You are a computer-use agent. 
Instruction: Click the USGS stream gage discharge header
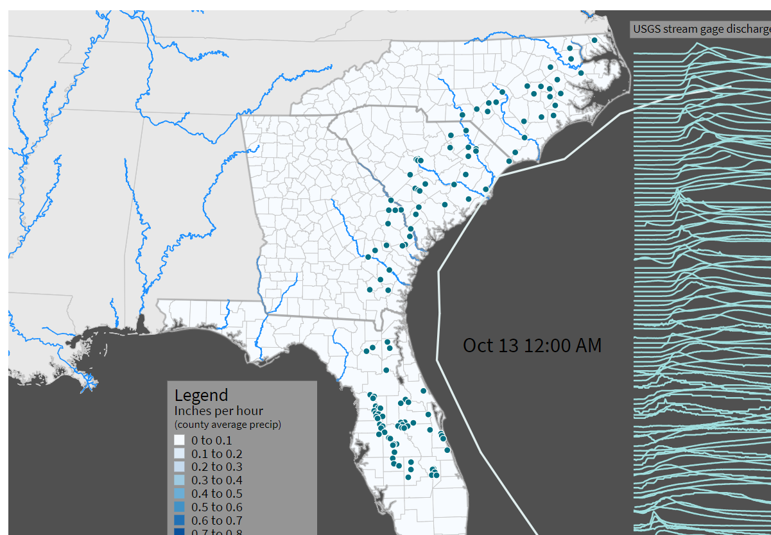click(x=700, y=28)
